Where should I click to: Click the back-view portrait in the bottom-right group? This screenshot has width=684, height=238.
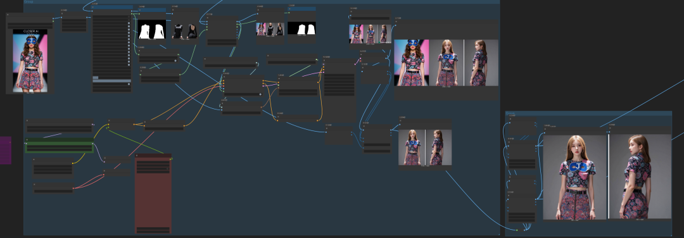(x=640, y=177)
